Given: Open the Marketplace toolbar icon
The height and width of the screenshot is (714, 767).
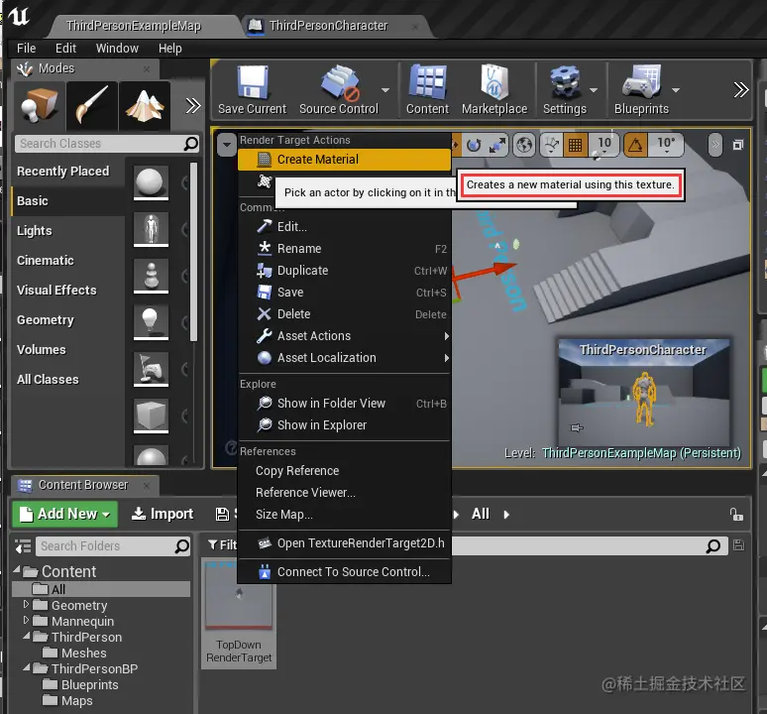Looking at the screenshot, I should pos(494,90).
